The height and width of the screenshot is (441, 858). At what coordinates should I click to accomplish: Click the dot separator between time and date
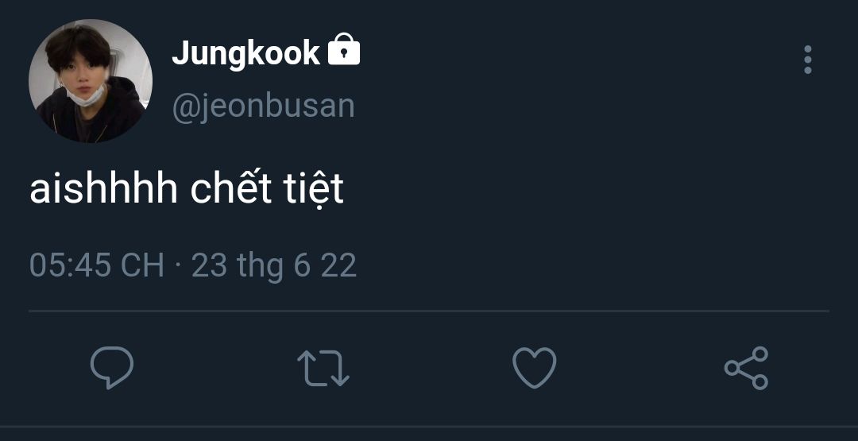[177, 265]
